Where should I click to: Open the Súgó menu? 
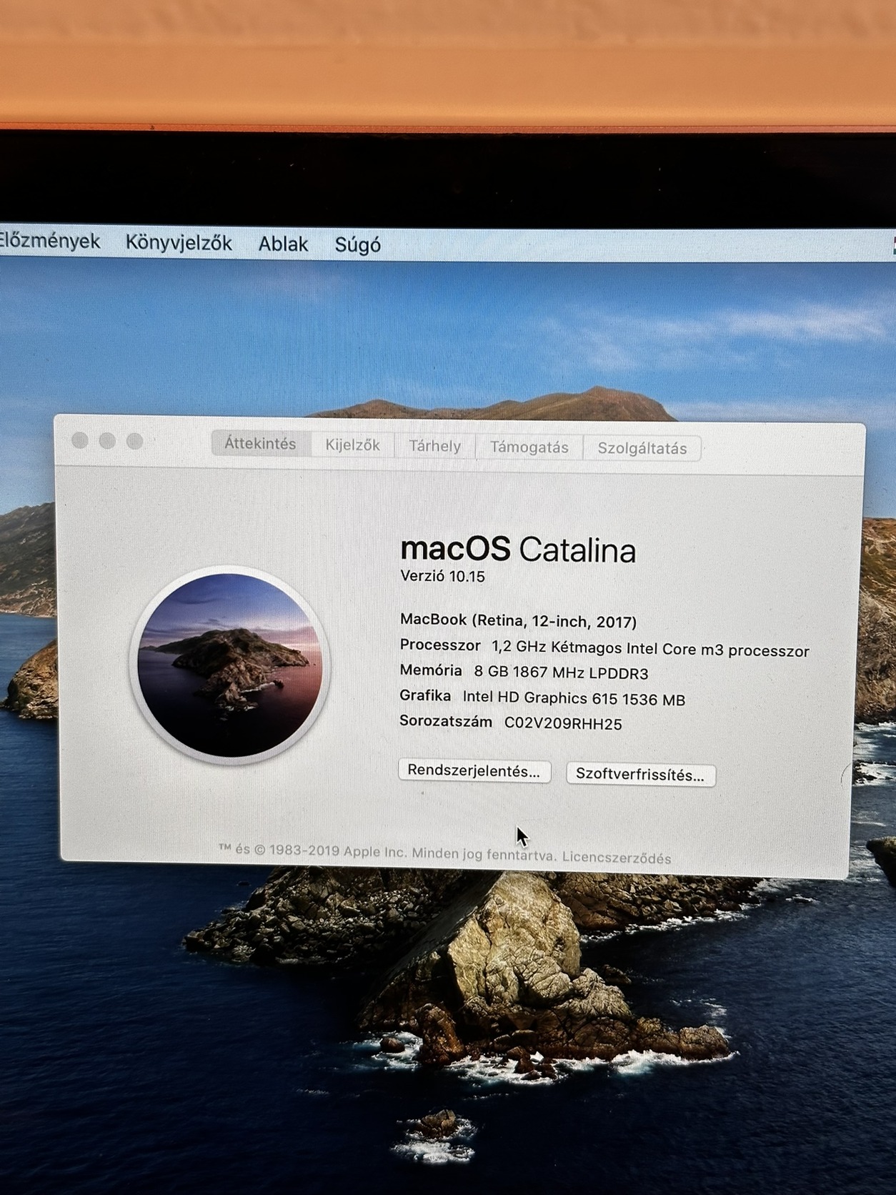click(357, 245)
